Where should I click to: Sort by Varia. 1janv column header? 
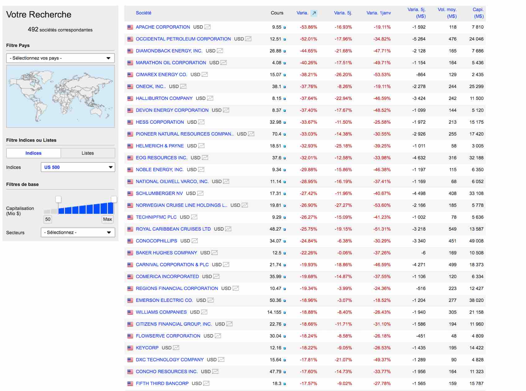(379, 13)
